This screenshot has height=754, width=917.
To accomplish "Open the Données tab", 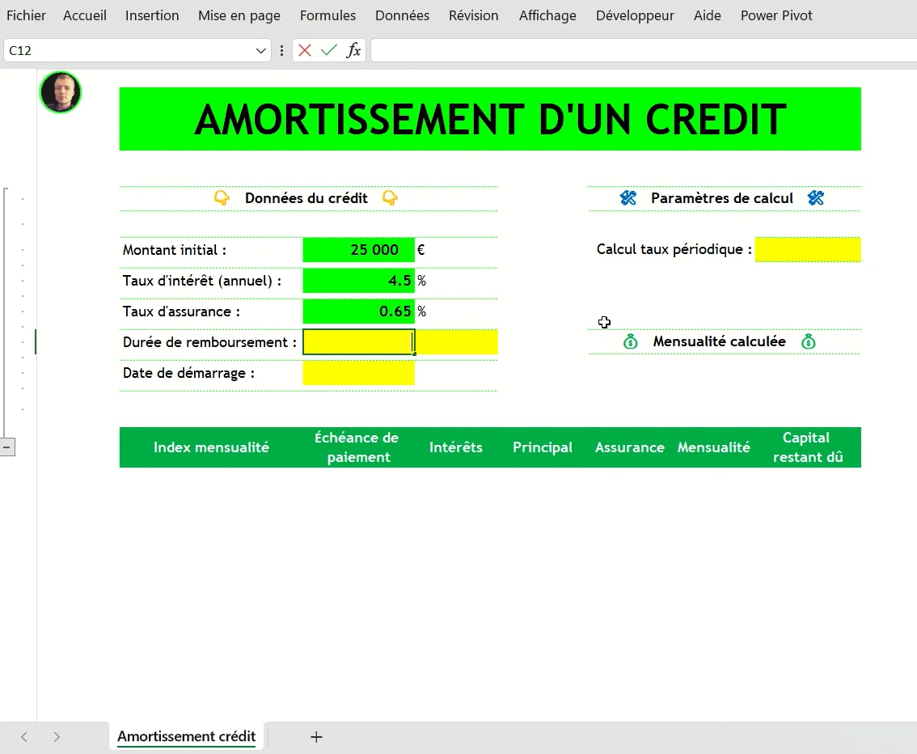I will point(403,16).
